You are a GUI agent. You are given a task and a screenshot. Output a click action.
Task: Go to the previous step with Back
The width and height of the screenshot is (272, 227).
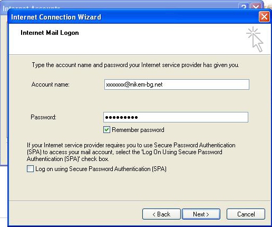tap(161, 214)
